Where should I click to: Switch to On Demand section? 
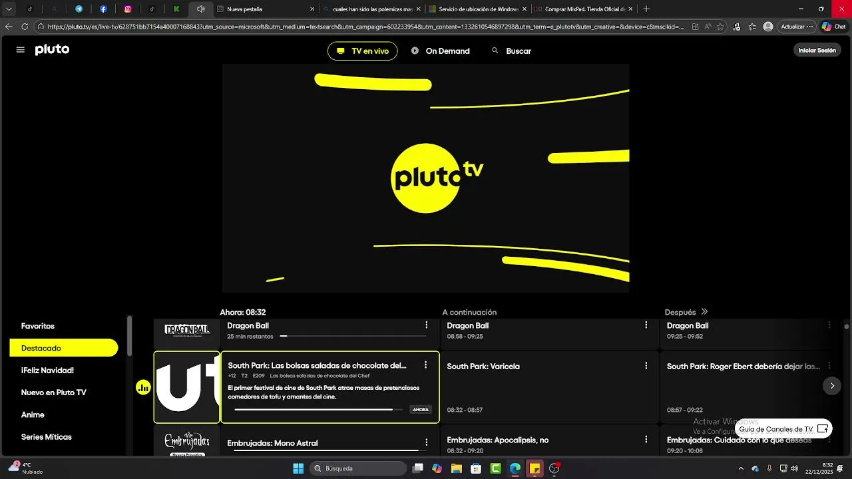point(440,51)
